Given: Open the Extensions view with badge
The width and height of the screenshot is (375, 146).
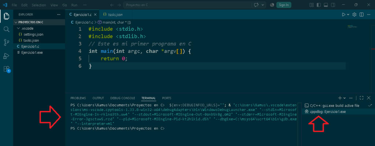Looking at the screenshot, I should click(7, 69).
